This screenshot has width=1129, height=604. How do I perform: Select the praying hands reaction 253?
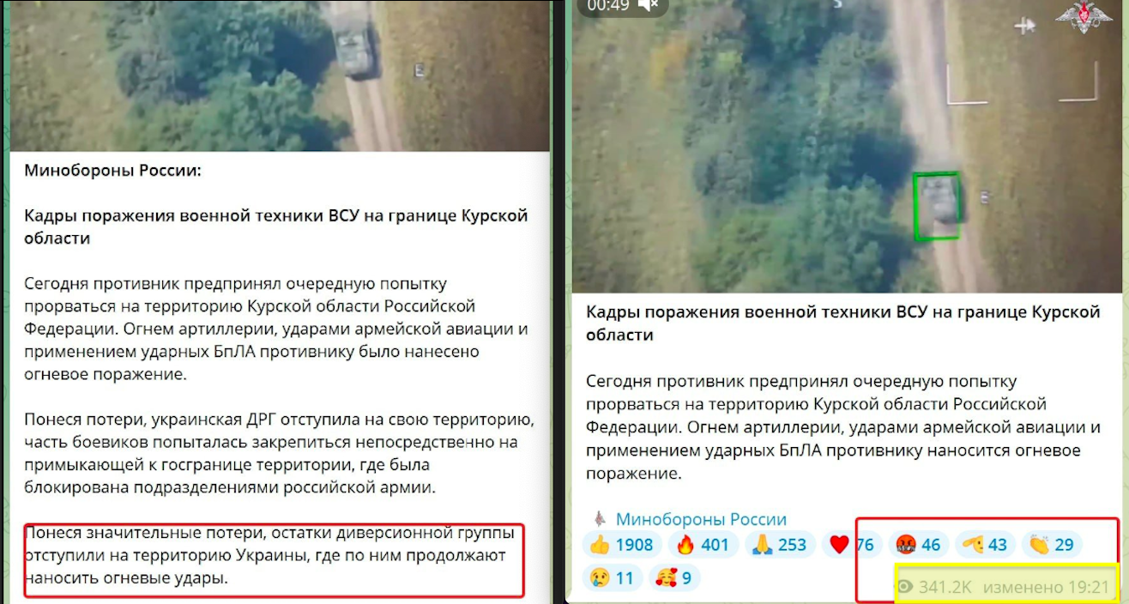pos(780,545)
